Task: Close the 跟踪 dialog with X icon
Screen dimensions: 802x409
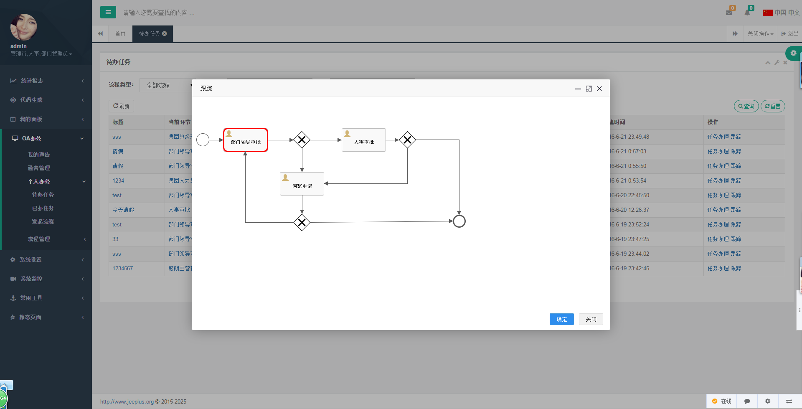Action: coord(599,89)
